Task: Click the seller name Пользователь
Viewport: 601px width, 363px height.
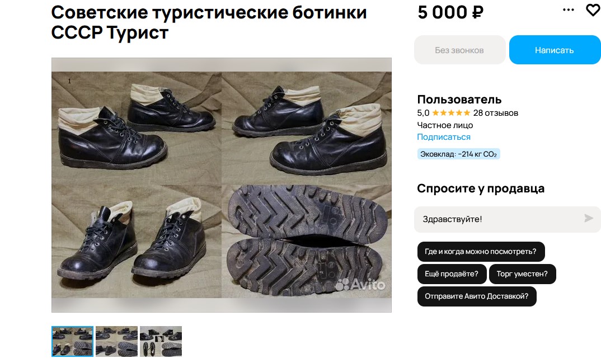Action: coord(459,100)
